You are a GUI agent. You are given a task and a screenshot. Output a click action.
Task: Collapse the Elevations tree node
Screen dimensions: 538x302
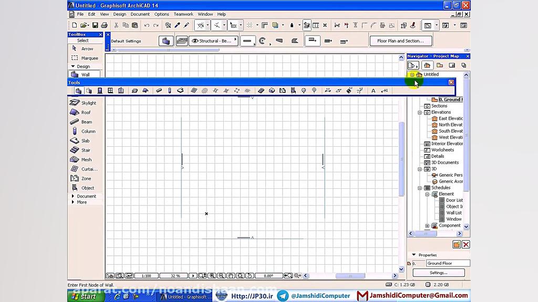[420, 112]
